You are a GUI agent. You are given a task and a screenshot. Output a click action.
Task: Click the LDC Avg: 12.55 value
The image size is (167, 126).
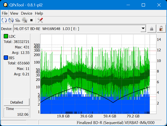[x=21, y=53]
